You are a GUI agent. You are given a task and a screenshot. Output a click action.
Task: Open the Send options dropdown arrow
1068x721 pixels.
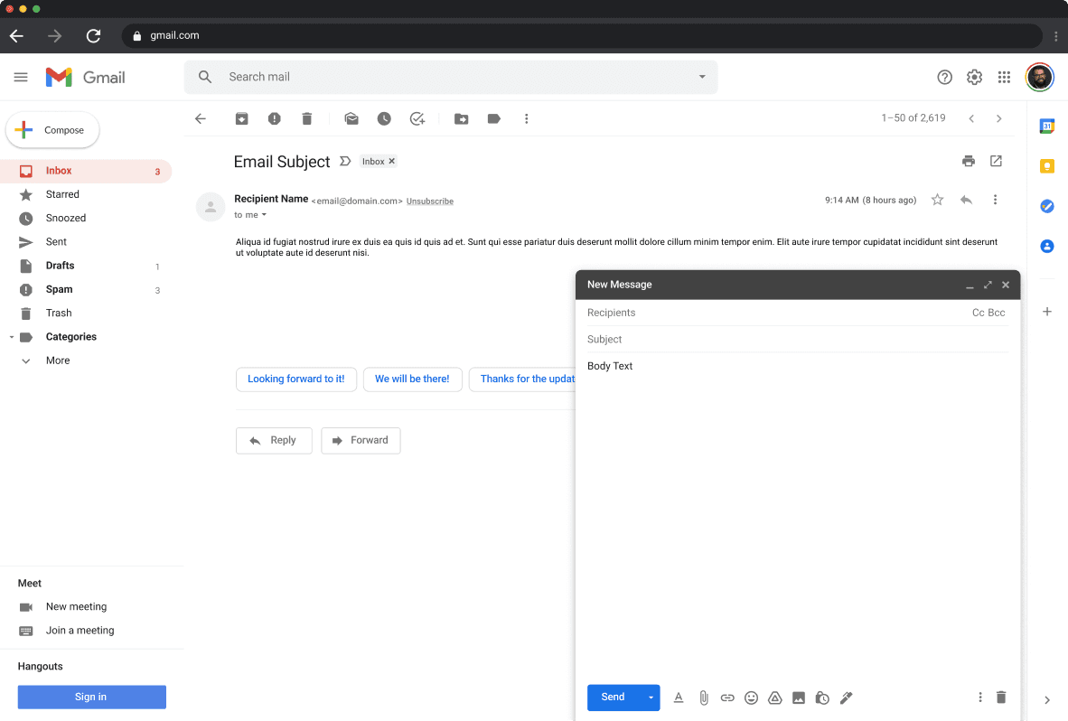pos(651,698)
